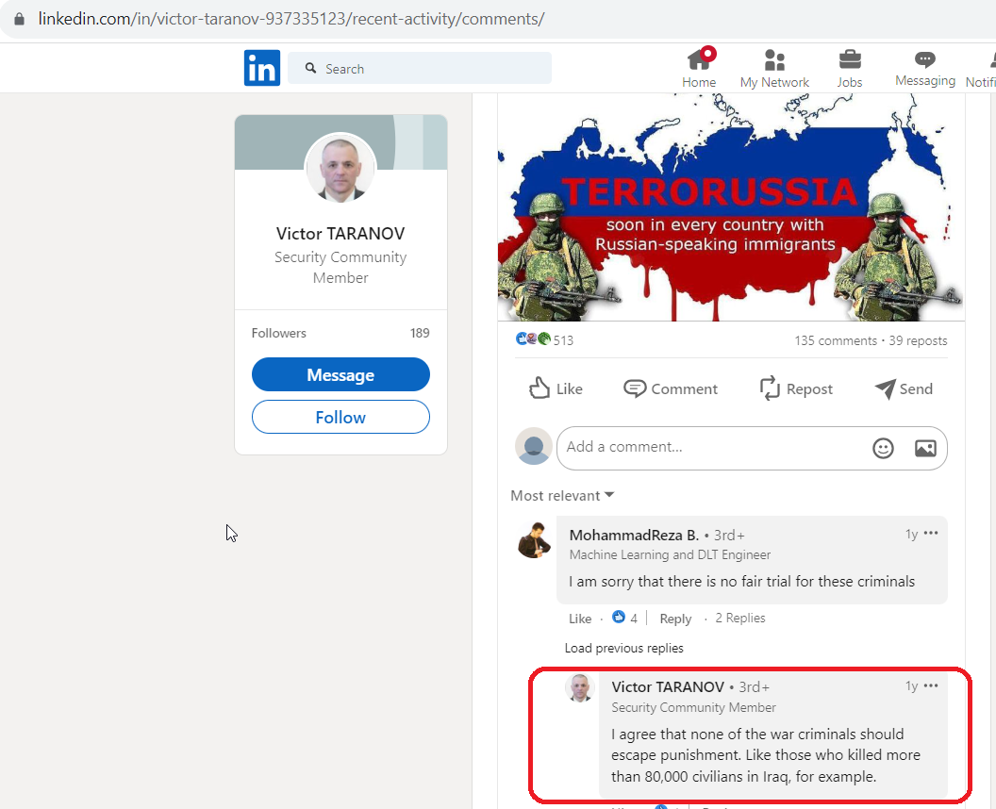
Task: Follow Victor TARANOV
Action: coord(340,417)
